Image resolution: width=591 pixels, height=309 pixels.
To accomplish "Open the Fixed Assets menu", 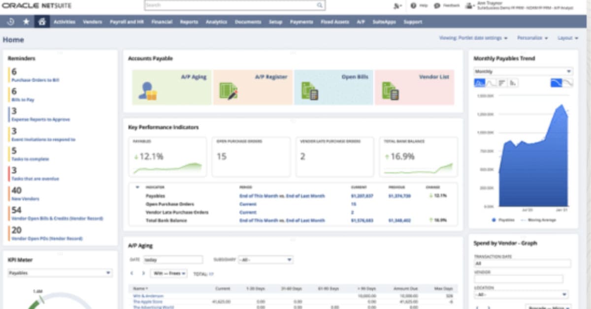I will [x=335, y=22].
